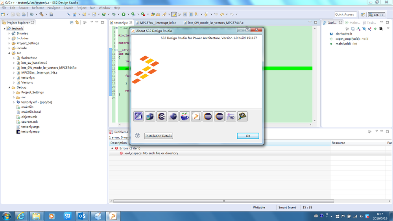Viewport: 393px width, 221px height.
Task: Click the 'mp' plugin icon in About dialog
Action: (x=231, y=116)
